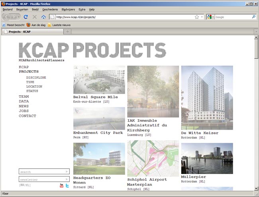This screenshot has height=197, width=259.
Task: Open the back/forward history dropdown arrow
Action: [x=19, y=17]
